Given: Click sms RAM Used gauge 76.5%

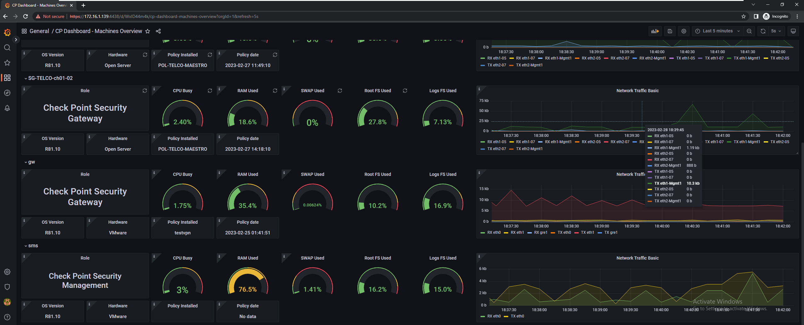Looking at the screenshot, I should coord(248,281).
